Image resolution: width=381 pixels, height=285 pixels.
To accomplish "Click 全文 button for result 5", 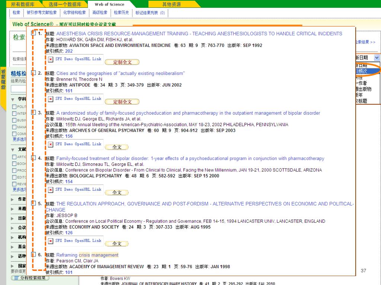I will (116, 244).
